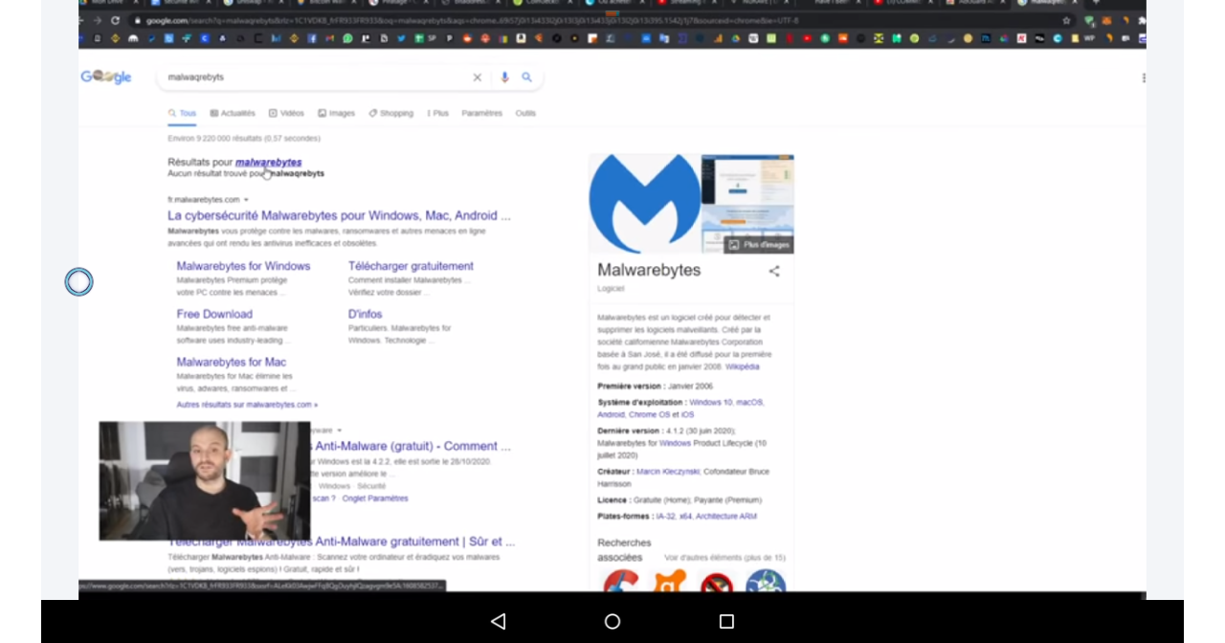Open Malwarebytes for Windows sitelink

point(243,266)
